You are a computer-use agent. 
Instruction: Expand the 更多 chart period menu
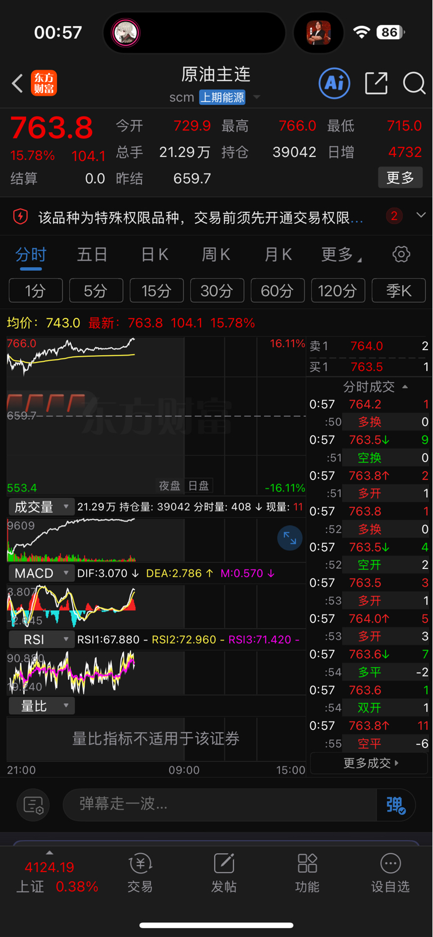click(x=342, y=254)
